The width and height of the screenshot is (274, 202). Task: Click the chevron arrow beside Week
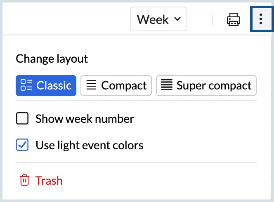tap(177, 19)
